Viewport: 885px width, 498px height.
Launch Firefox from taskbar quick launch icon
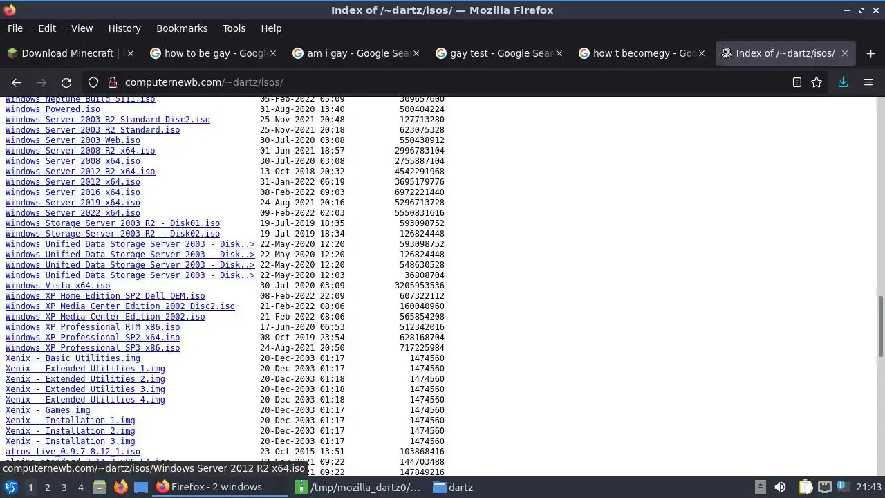tap(120, 487)
